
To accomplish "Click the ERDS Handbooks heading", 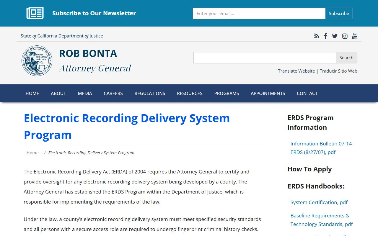I will coord(316,186).
